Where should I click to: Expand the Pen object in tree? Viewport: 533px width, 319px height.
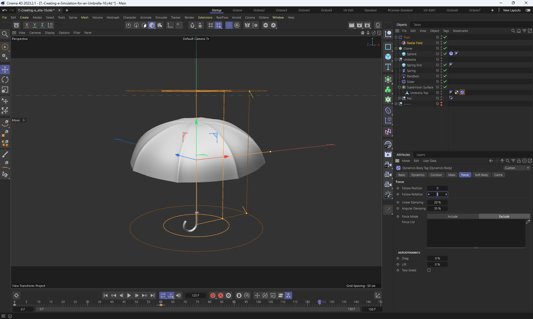pyautogui.click(x=399, y=98)
